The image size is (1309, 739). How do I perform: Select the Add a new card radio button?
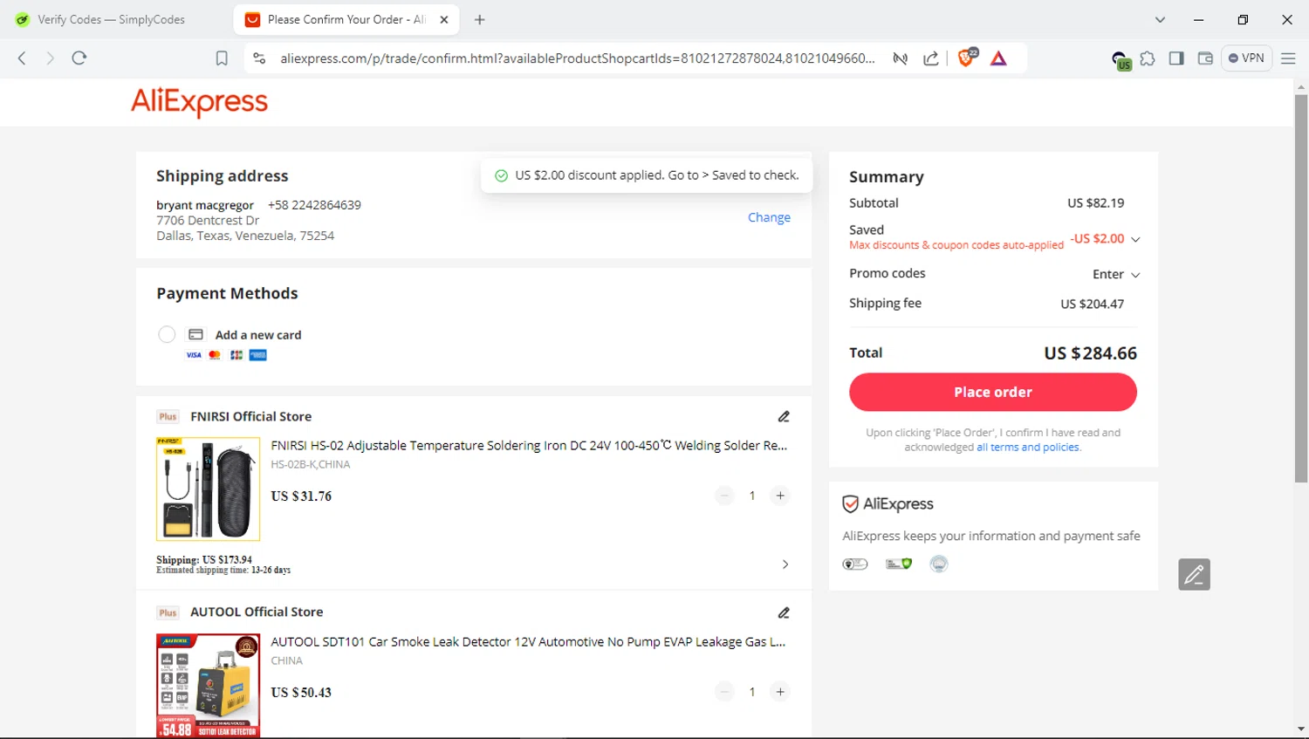[167, 334]
